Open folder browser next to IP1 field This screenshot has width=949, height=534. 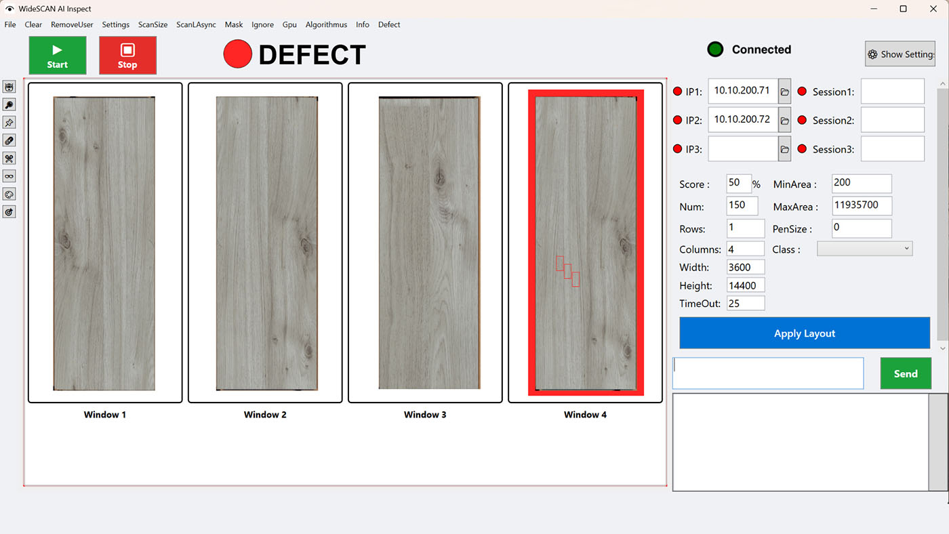tap(784, 91)
